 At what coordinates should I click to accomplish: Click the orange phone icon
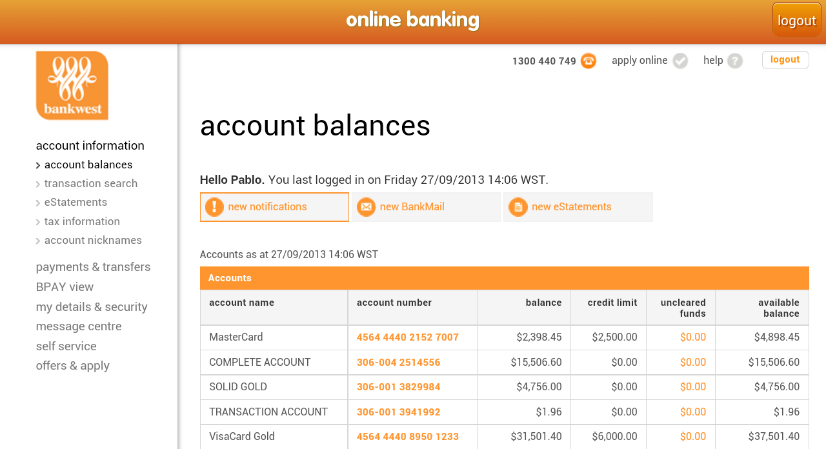(588, 61)
